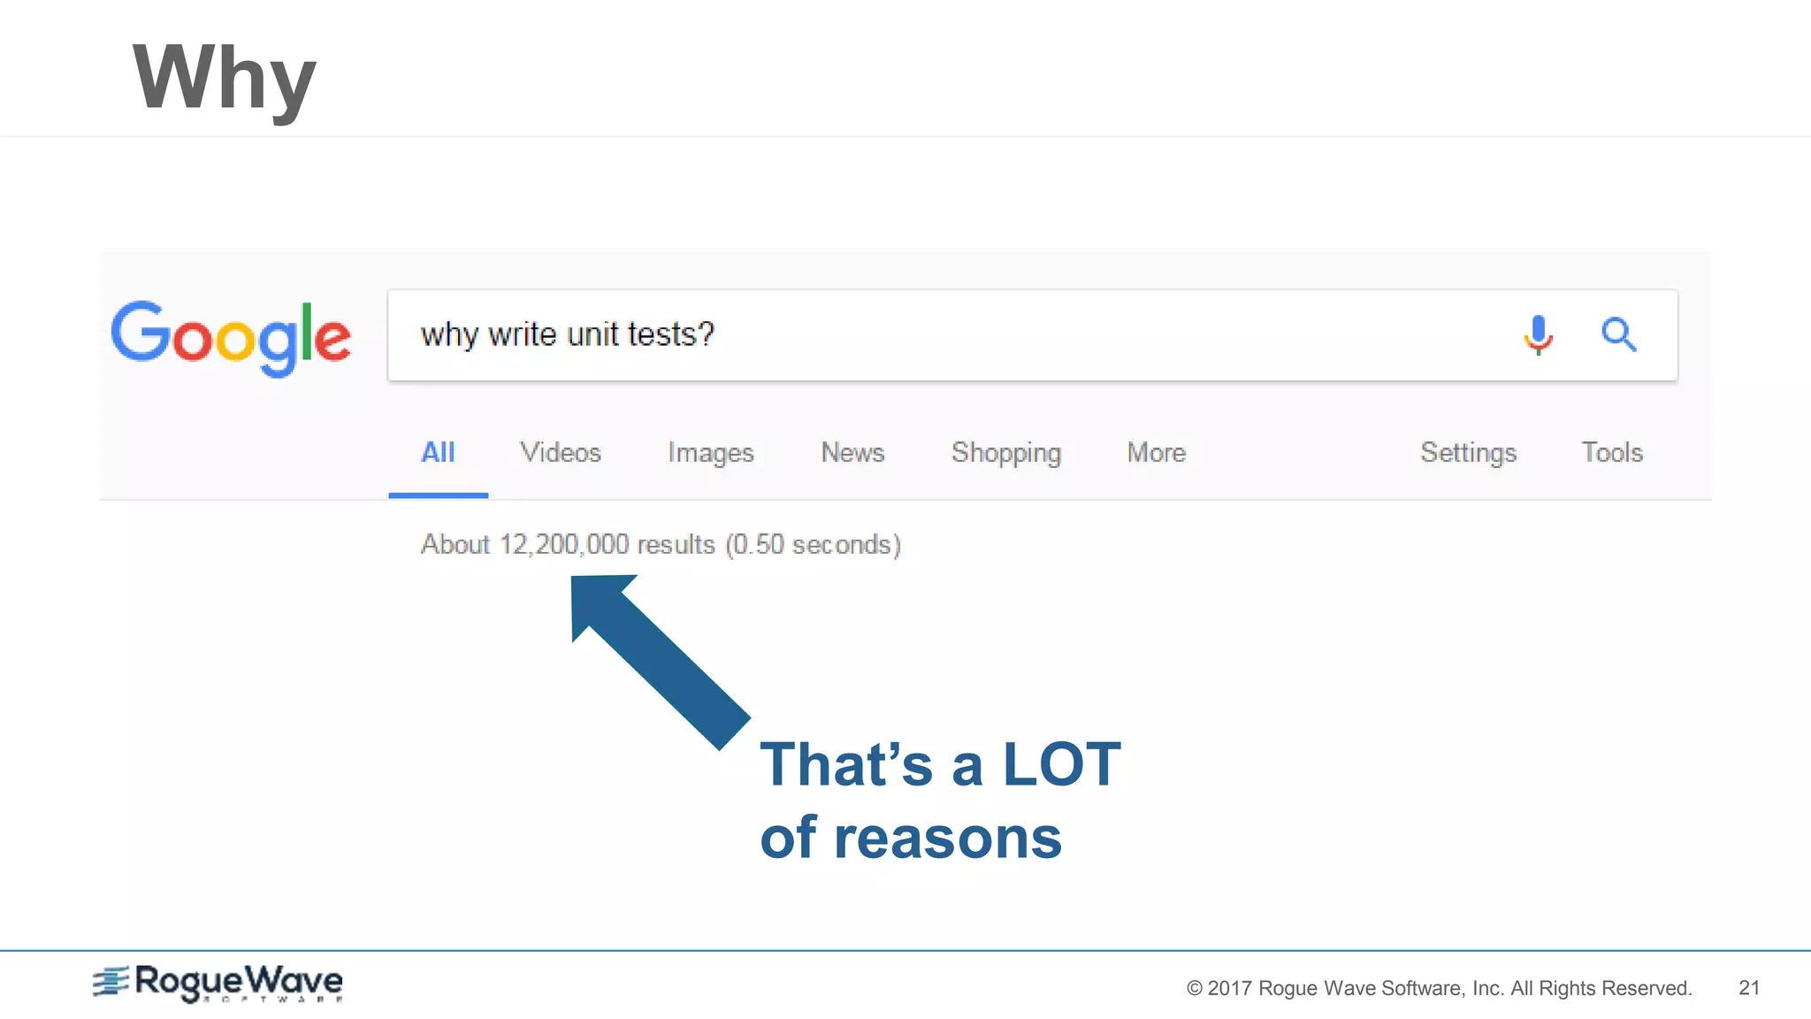Viewport: 1811px width, 1019px height.
Task: Click the Google logo
Action: [x=231, y=337]
